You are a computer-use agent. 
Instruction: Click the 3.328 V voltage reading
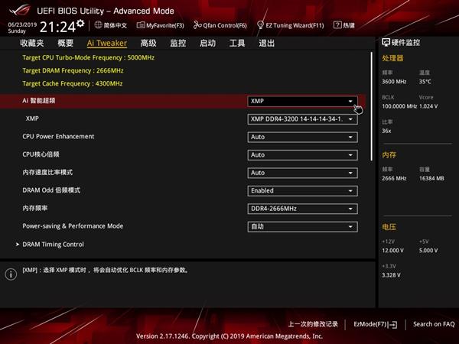[391, 275]
